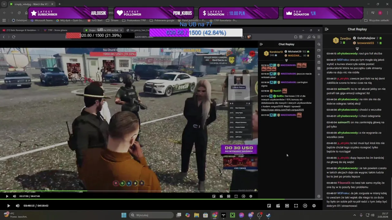Open Chrome apps grid shortcut

(4, 20)
